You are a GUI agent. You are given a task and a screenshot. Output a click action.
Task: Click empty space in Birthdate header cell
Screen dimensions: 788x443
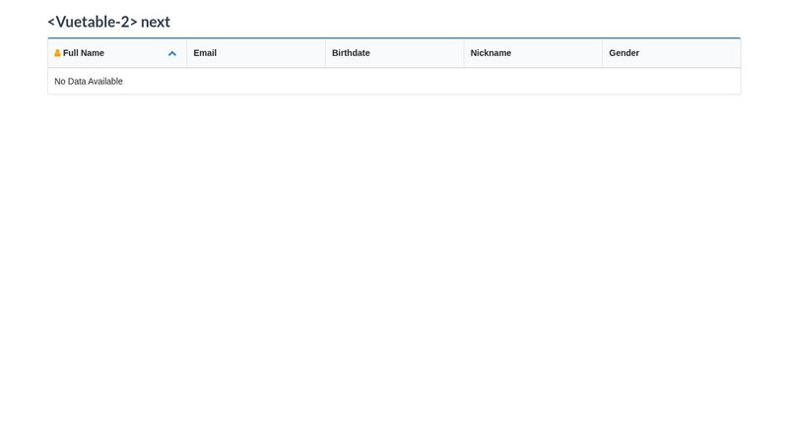click(x=424, y=53)
